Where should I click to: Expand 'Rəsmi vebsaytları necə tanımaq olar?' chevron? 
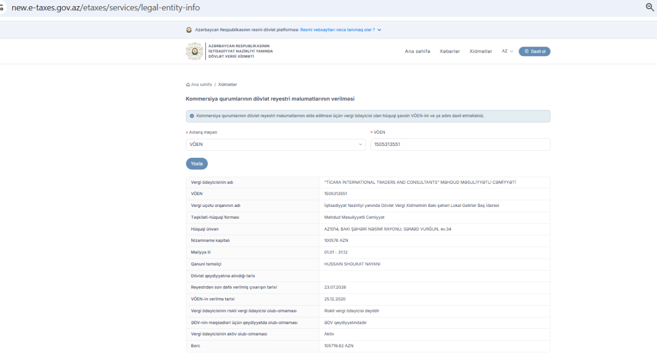pyautogui.click(x=379, y=30)
